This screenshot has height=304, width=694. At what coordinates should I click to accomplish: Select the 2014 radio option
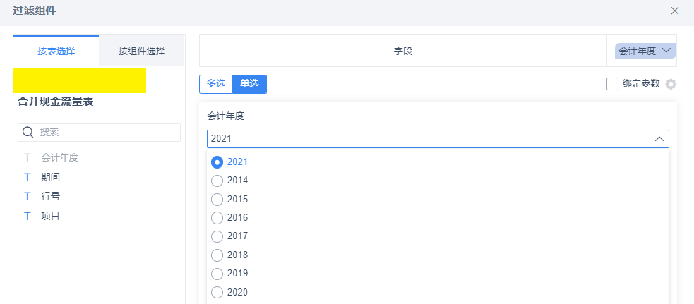tap(217, 181)
